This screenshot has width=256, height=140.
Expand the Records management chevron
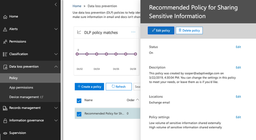coord(56,108)
